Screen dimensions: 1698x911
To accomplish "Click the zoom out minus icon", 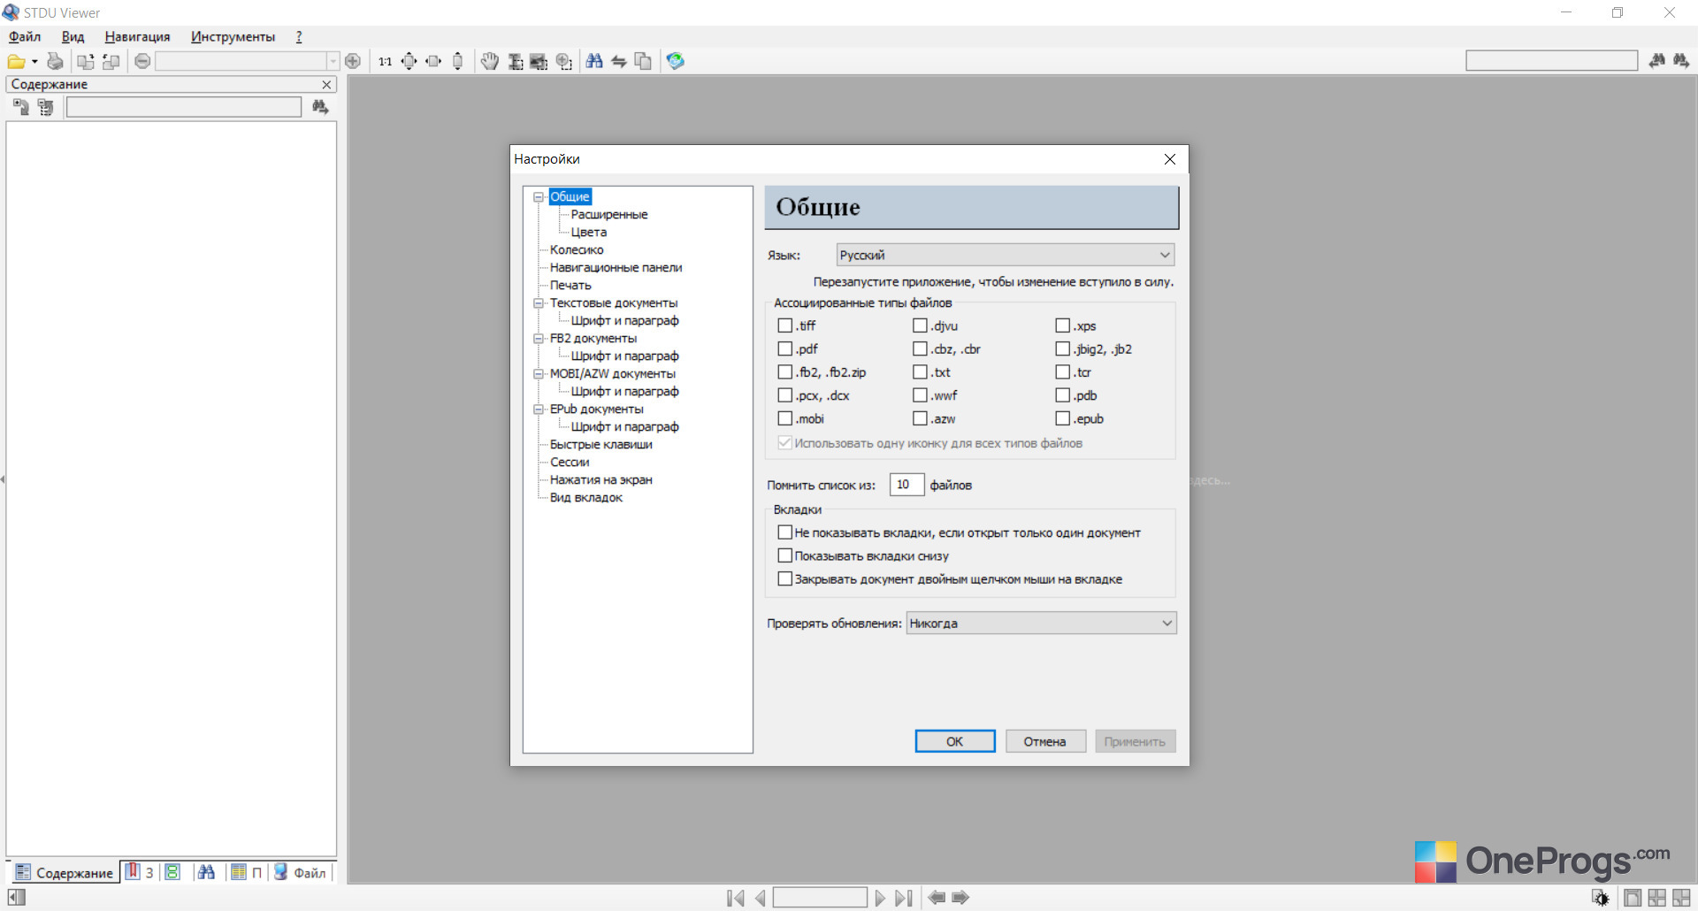I will (142, 61).
